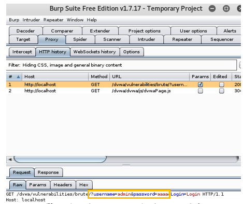
Task: Sort by the Edited column header
Action: [221, 77]
